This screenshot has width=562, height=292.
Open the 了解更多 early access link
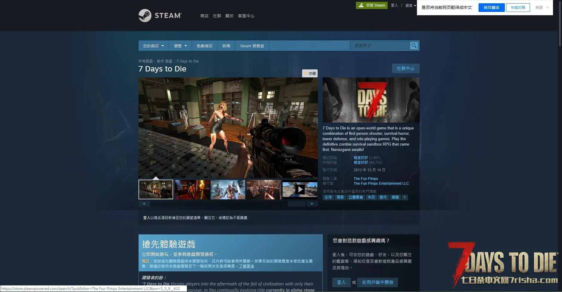coord(246,266)
